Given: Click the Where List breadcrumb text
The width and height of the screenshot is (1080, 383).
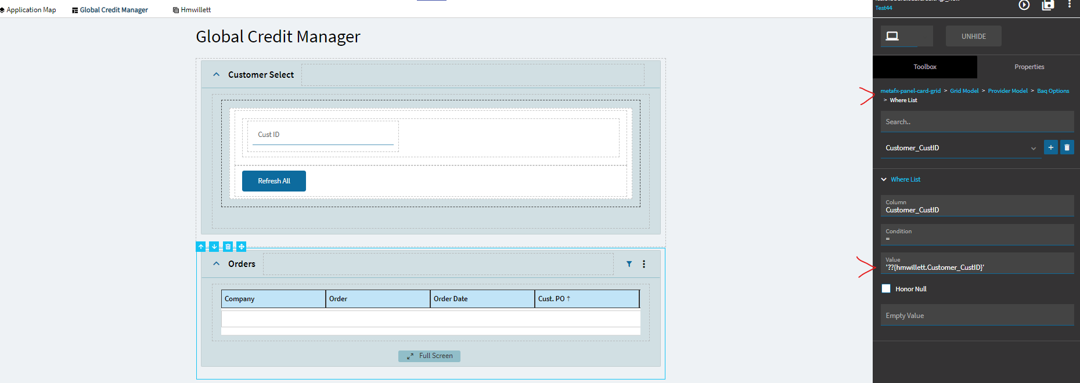Looking at the screenshot, I should tap(903, 100).
